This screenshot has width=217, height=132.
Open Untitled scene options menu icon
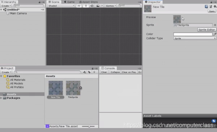click(x=42, y=9)
